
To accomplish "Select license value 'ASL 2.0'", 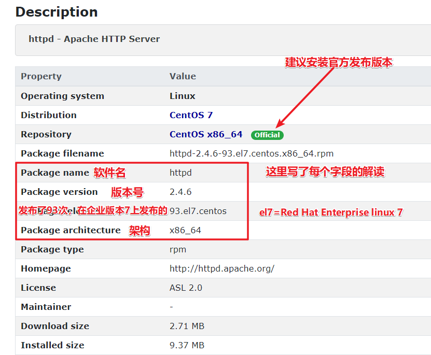I will click(x=186, y=288).
